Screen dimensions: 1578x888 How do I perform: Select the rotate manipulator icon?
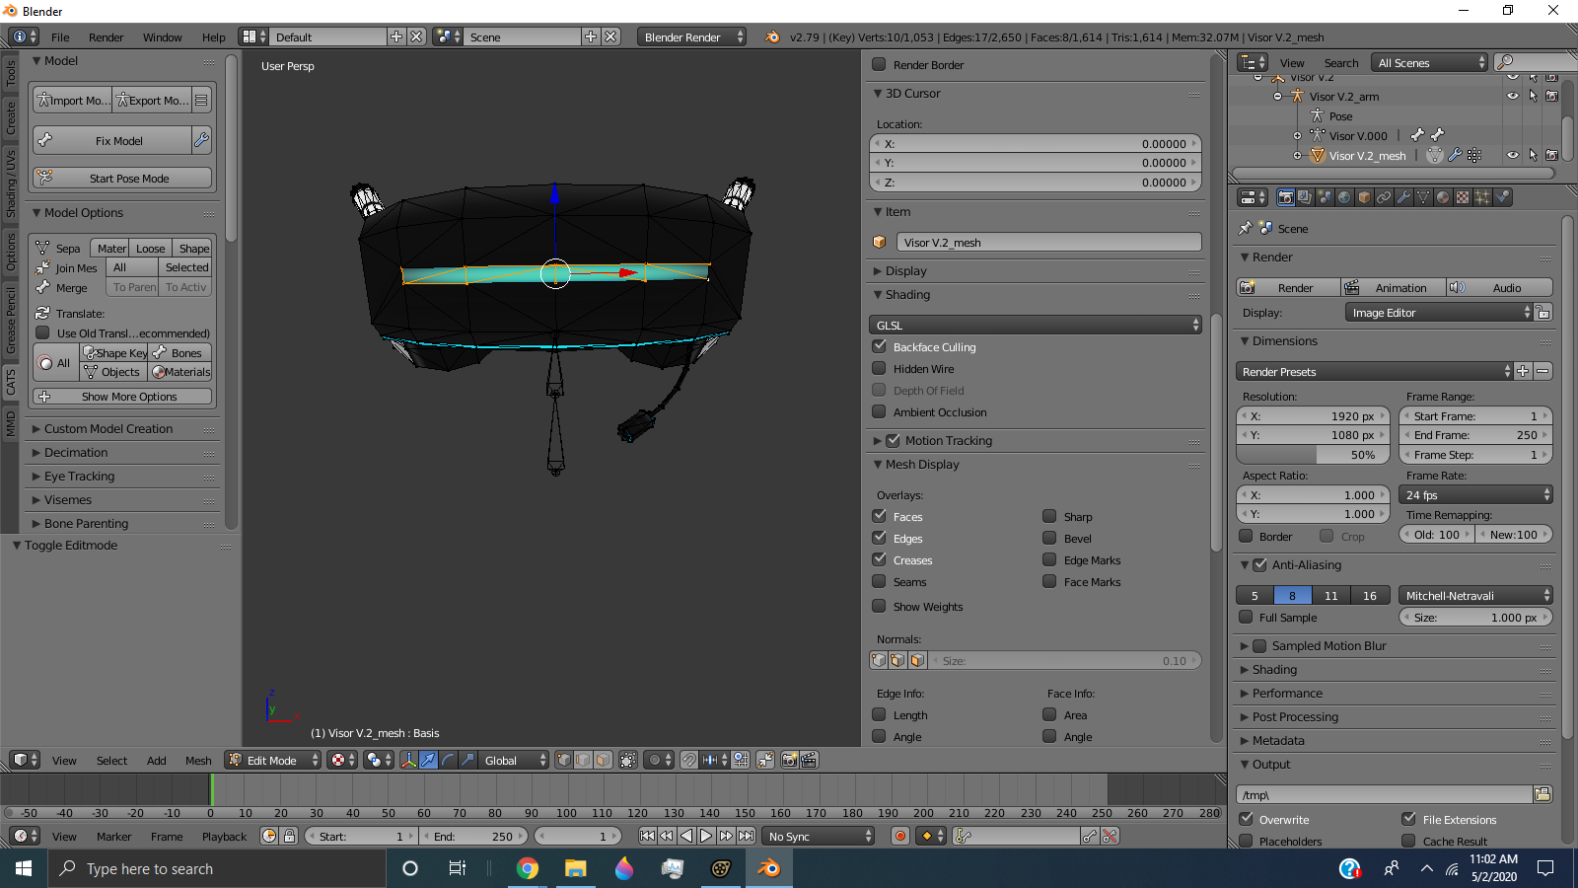[x=448, y=760]
